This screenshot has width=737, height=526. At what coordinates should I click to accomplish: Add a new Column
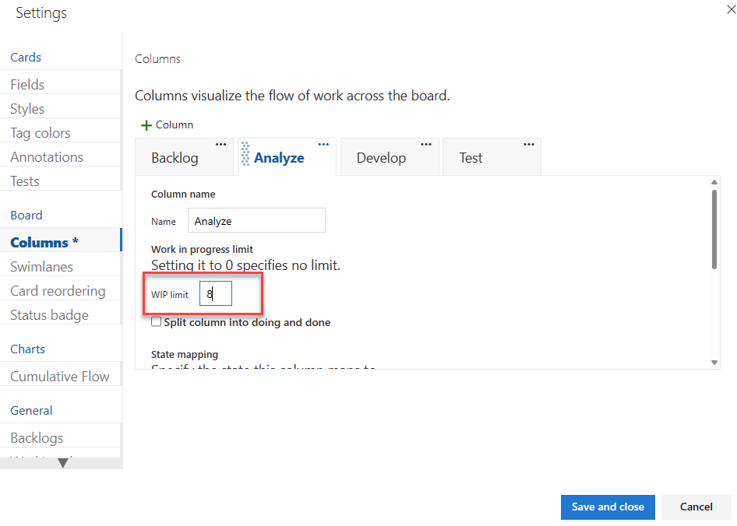pyautogui.click(x=167, y=125)
